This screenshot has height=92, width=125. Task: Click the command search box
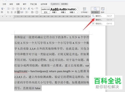(x=59, y=4)
